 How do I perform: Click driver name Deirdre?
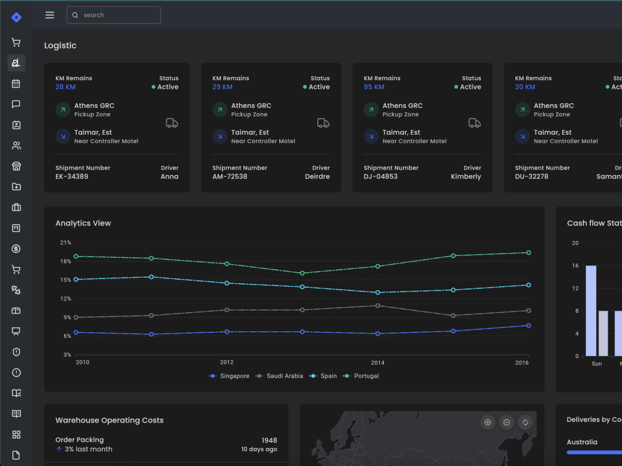[x=317, y=176]
